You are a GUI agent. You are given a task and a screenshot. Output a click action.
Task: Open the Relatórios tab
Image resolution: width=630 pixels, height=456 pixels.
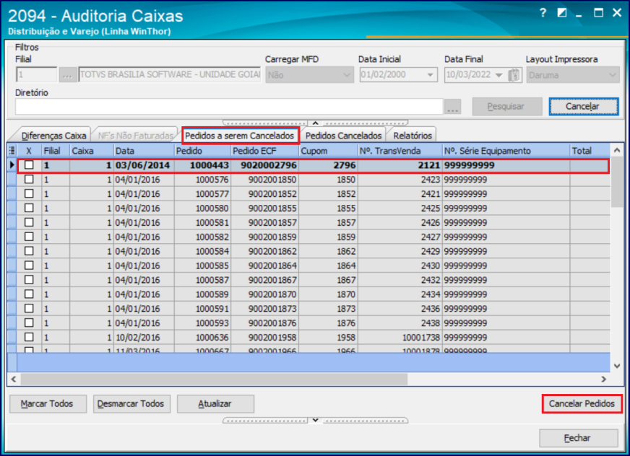[x=413, y=136]
